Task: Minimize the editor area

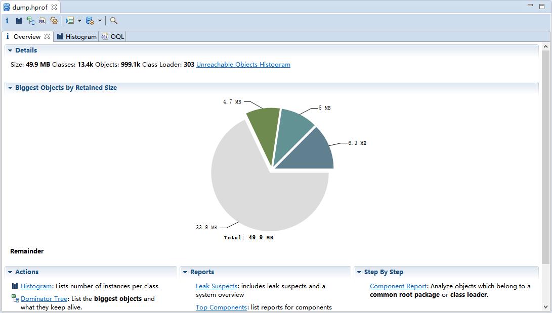Action: click(530, 6)
